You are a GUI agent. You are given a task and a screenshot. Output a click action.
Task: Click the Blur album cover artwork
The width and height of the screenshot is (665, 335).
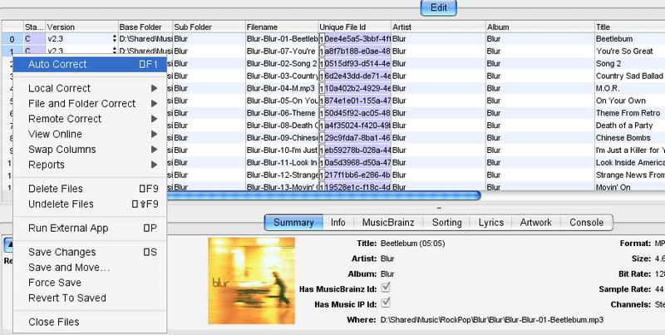(252, 281)
